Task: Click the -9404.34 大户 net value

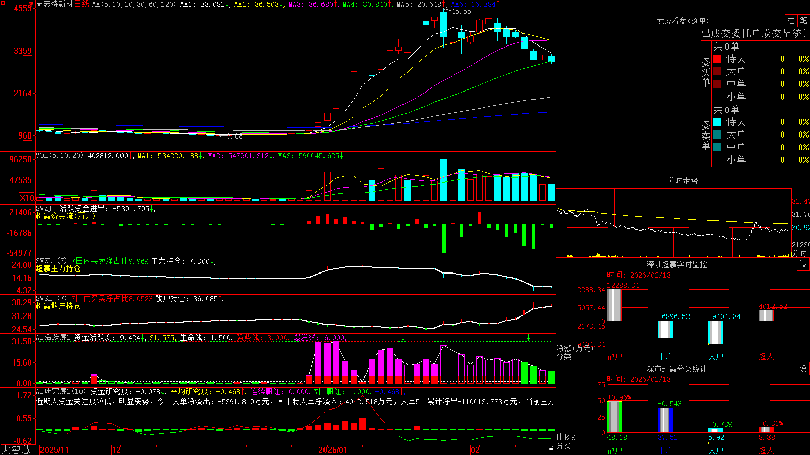Action: pyautogui.click(x=724, y=316)
